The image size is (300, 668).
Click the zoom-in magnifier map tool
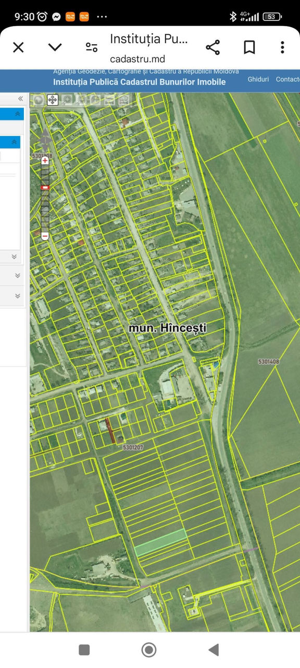pos(68,100)
